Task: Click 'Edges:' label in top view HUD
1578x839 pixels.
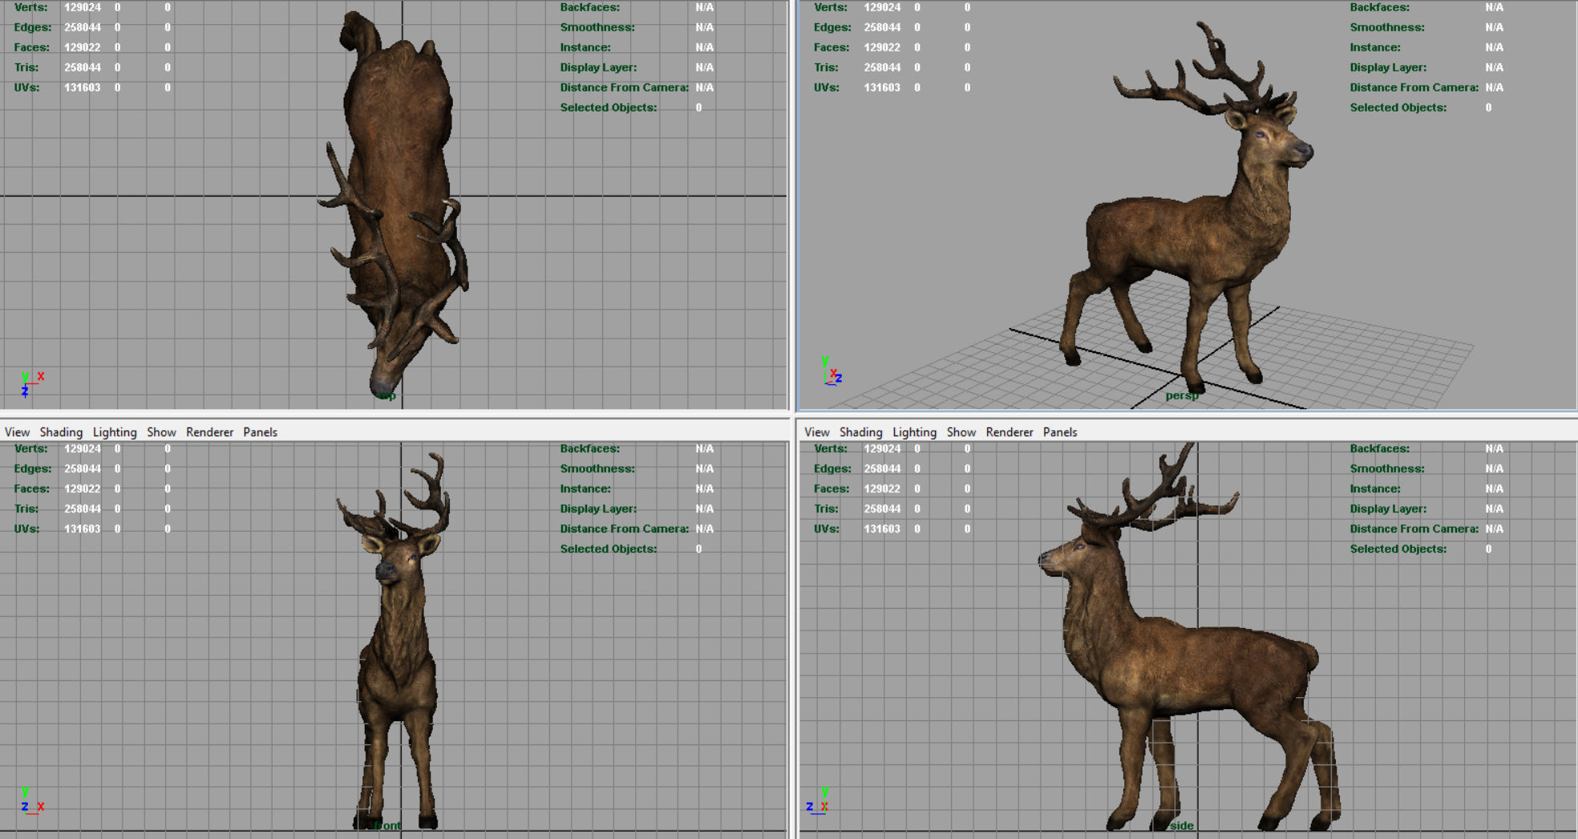Action: click(31, 27)
